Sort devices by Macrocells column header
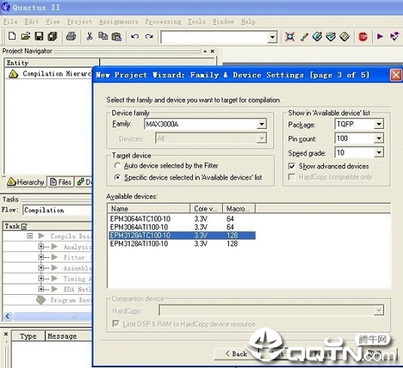The width and height of the screenshot is (403, 368). [239, 209]
